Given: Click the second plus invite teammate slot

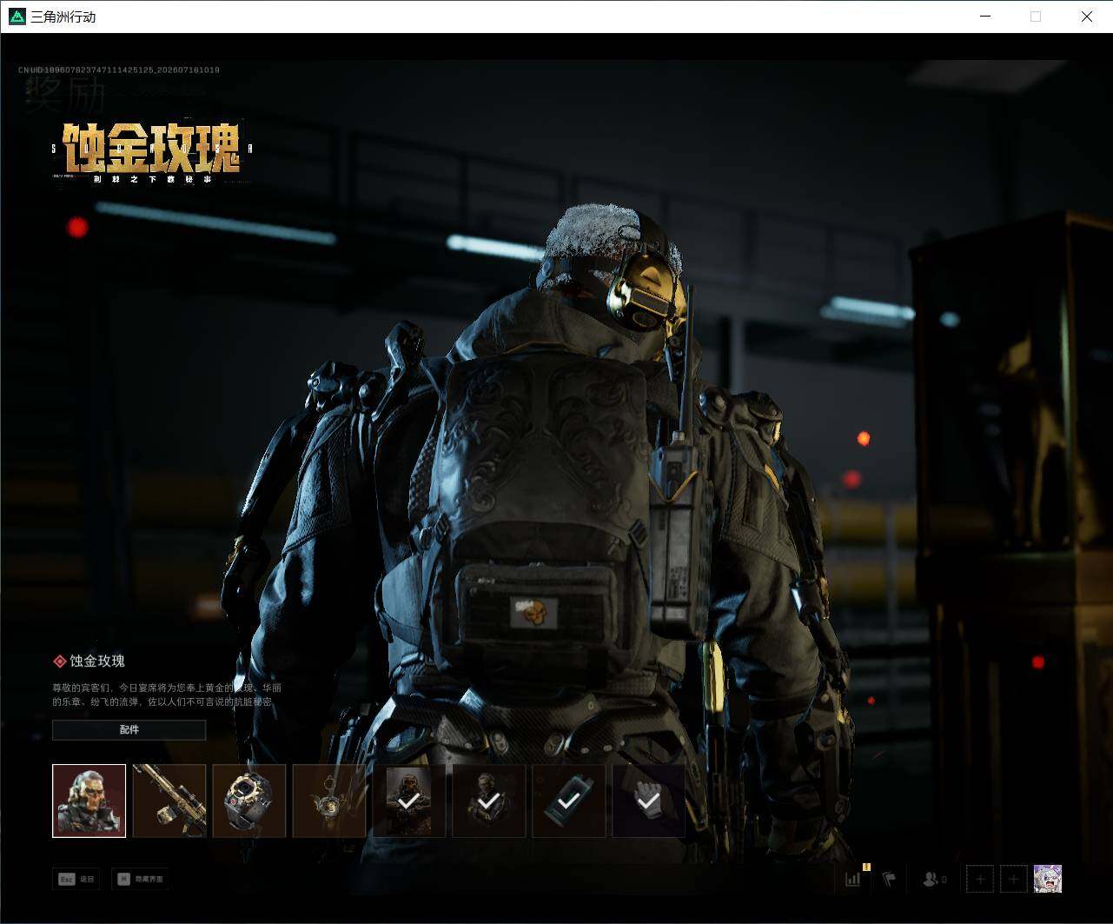Looking at the screenshot, I should tap(1014, 879).
